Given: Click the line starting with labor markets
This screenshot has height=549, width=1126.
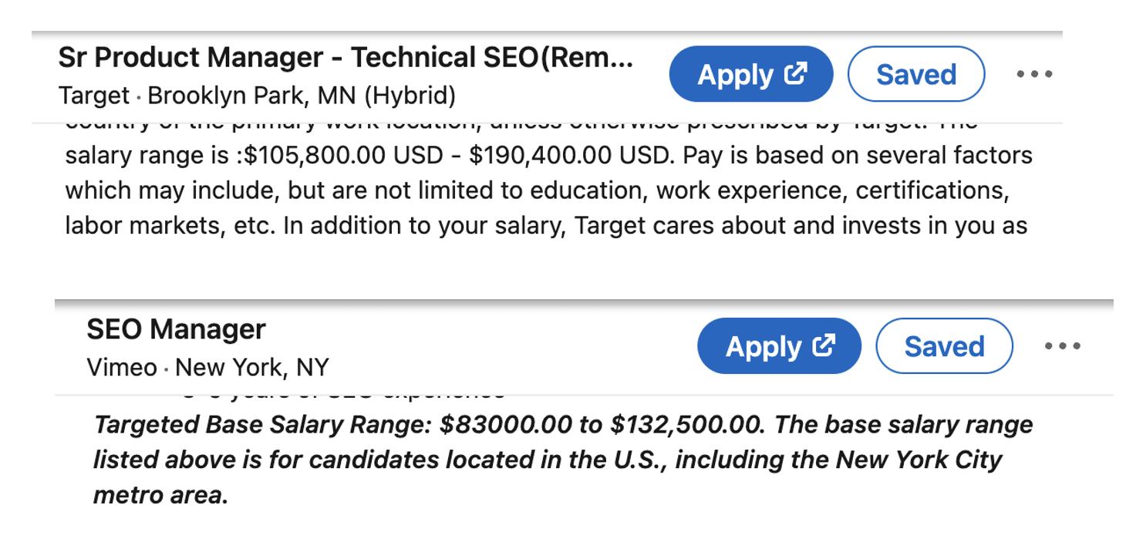Looking at the screenshot, I should tap(546, 226).
